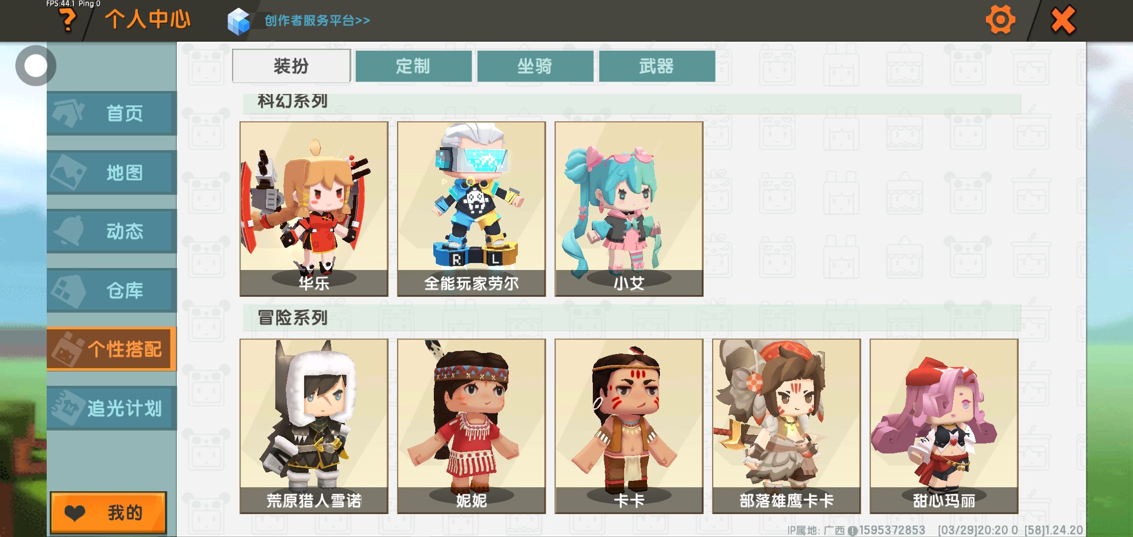Select the 甜心玛丽 skin thumbnail
The width and height of the screenshot is (1133, 537).
[x=944, y=426]
